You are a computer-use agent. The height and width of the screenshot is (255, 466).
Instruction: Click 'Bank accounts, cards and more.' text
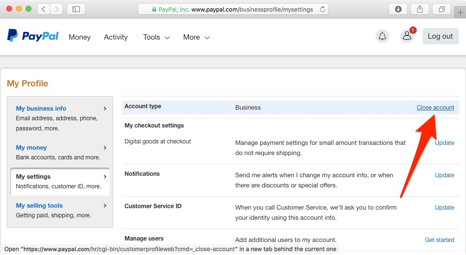point(58,157)
